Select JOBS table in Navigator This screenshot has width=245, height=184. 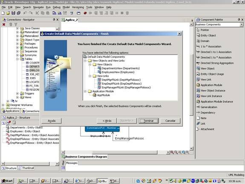(x=31, y=78)
